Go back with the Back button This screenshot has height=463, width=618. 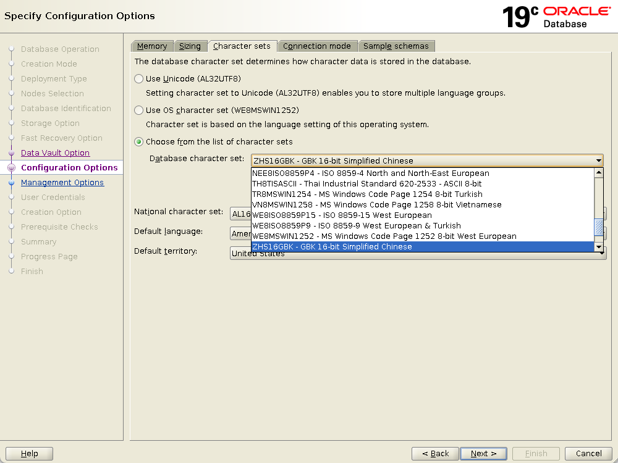pyautogui.click(x=435, y=454)
